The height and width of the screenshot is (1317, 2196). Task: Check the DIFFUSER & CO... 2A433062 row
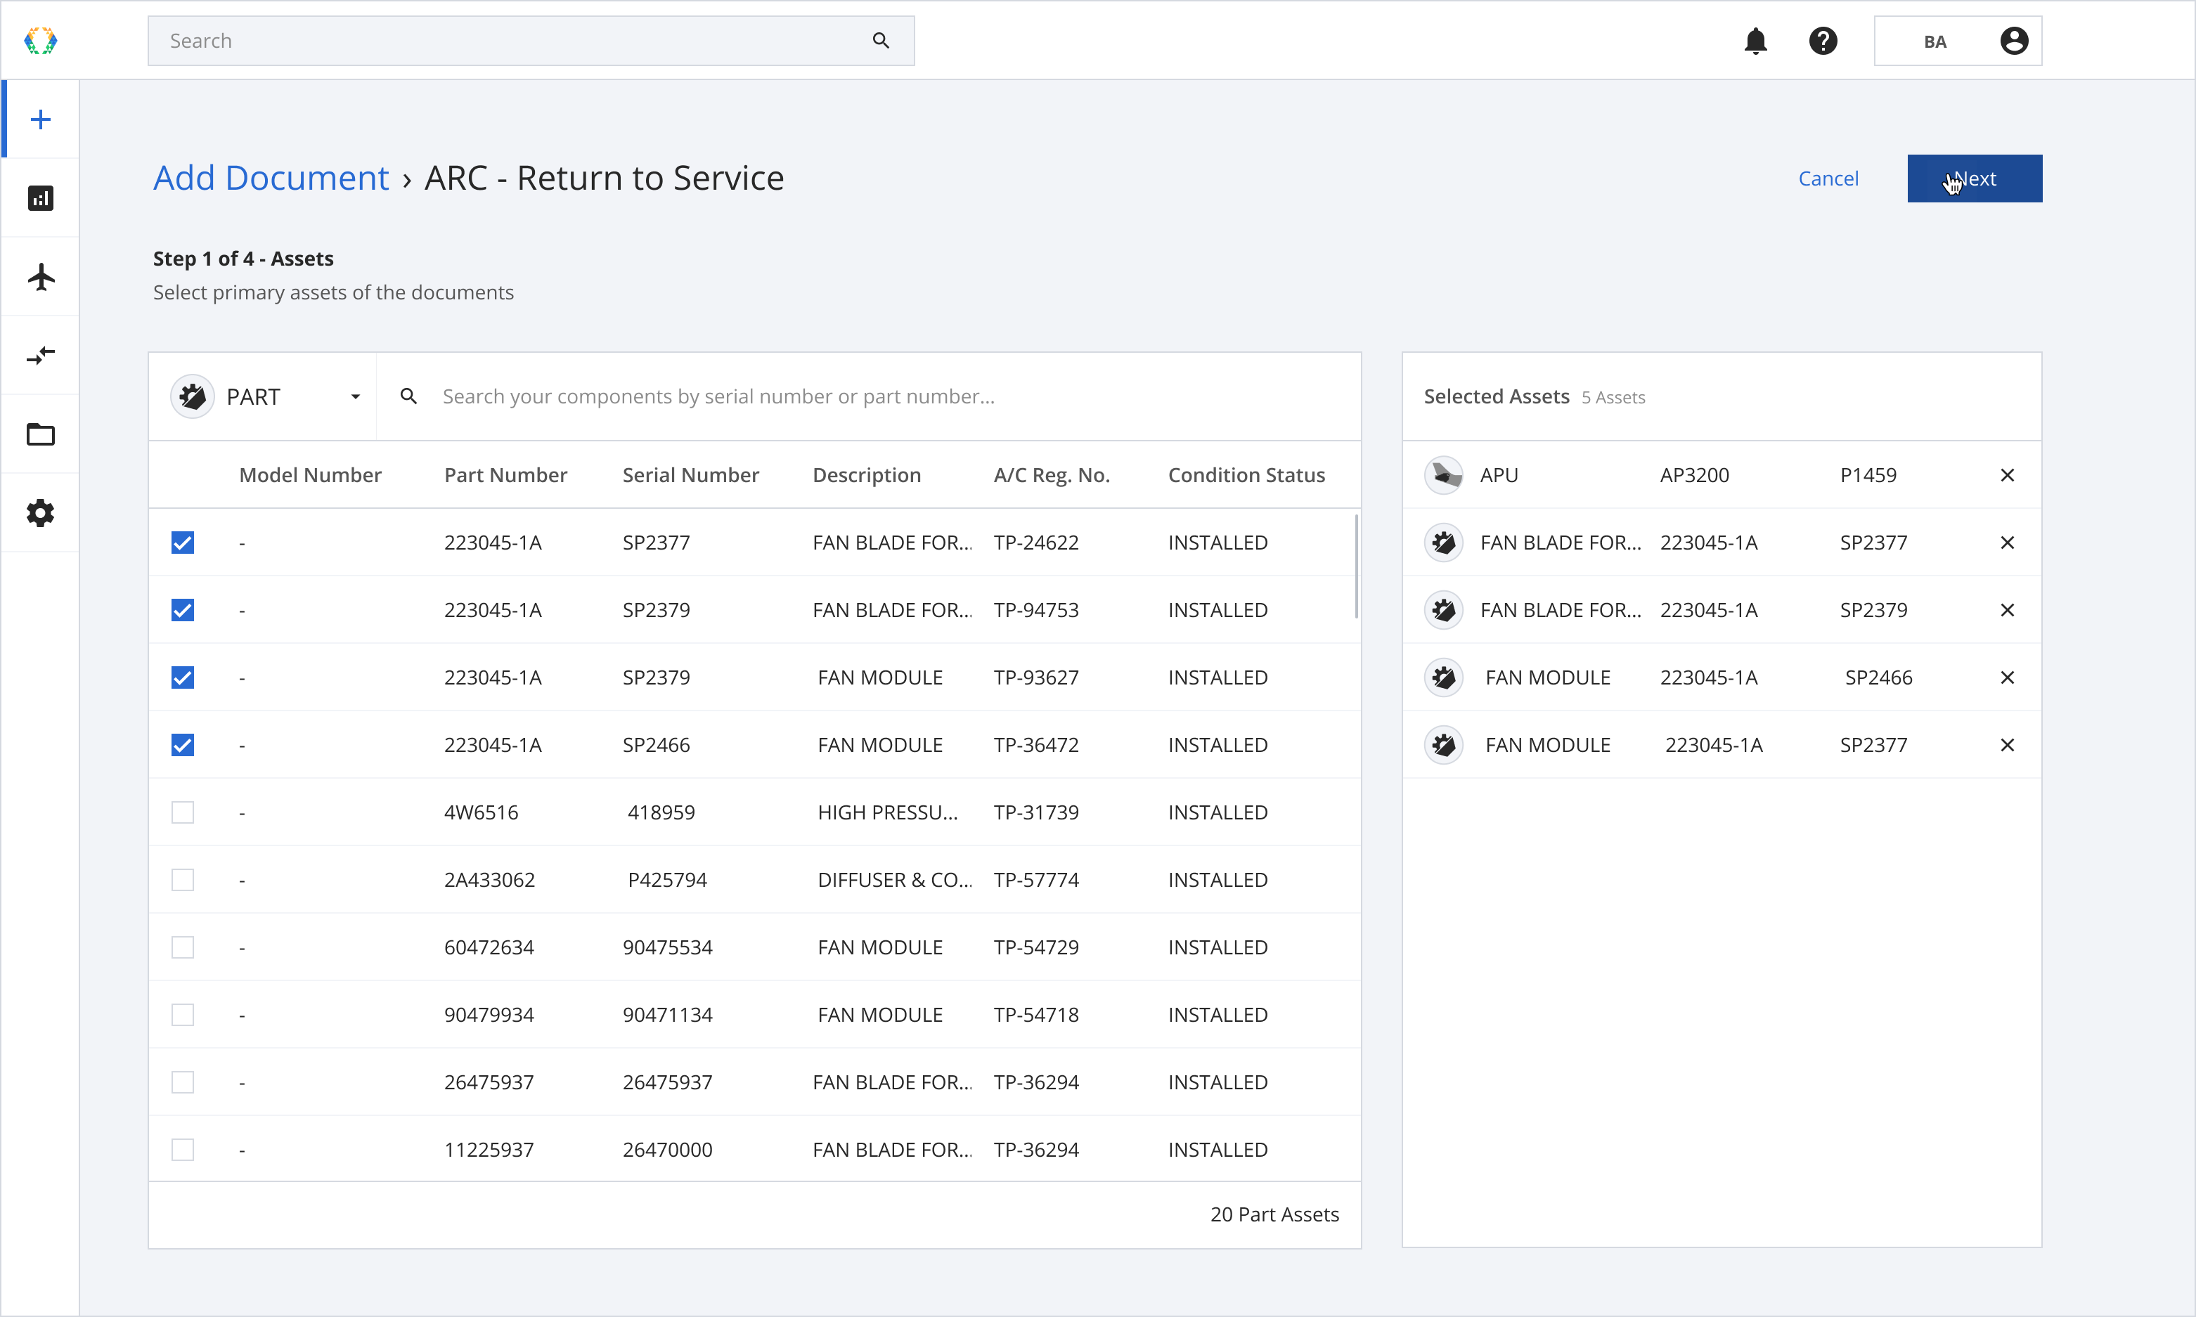183,881
